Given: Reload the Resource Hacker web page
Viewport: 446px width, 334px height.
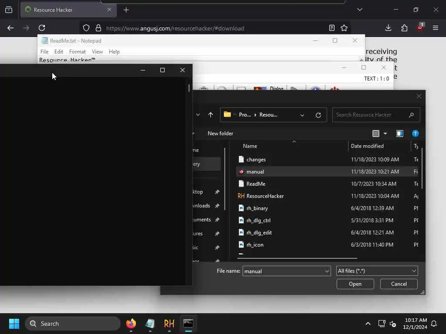Looking at the screenshot, I should 42,28.
